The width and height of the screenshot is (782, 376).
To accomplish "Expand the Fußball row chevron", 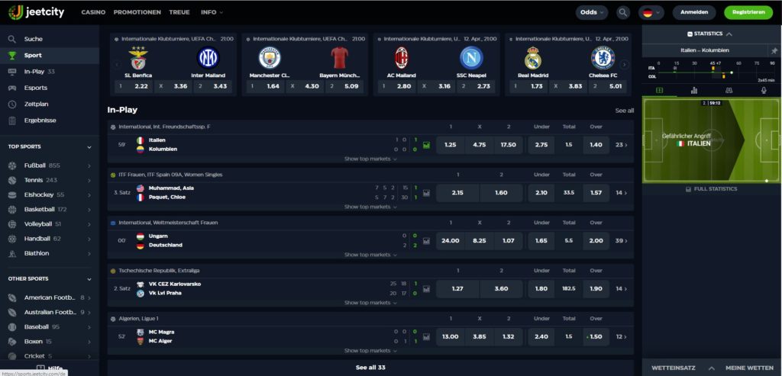I will [x=89, y=166].
